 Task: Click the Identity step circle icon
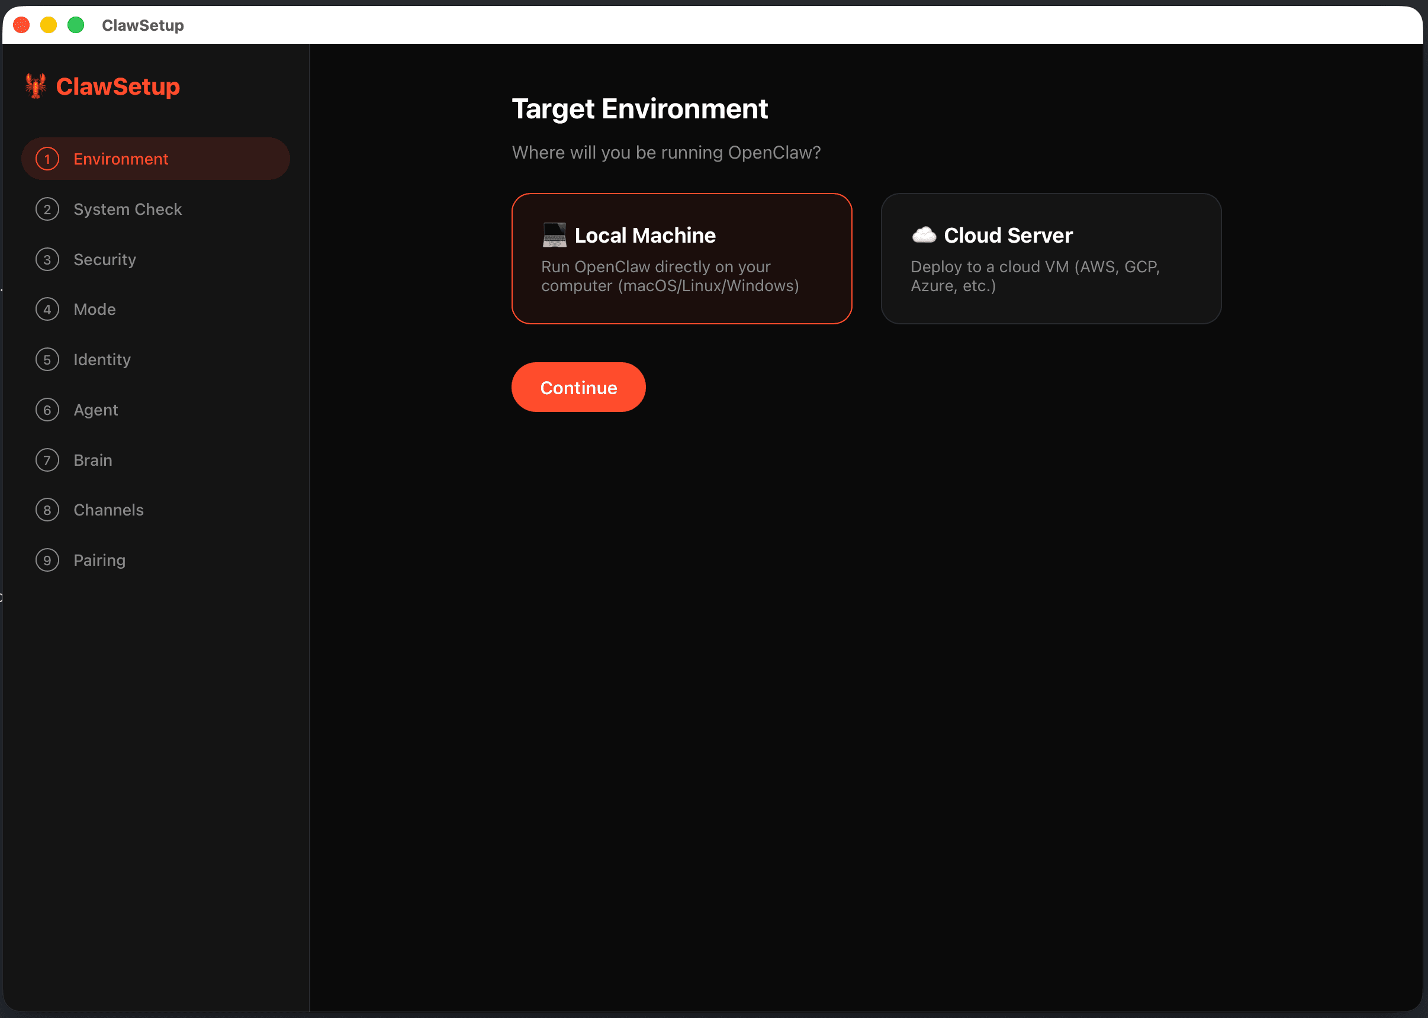pyautogui.click(x=47, y=359)
